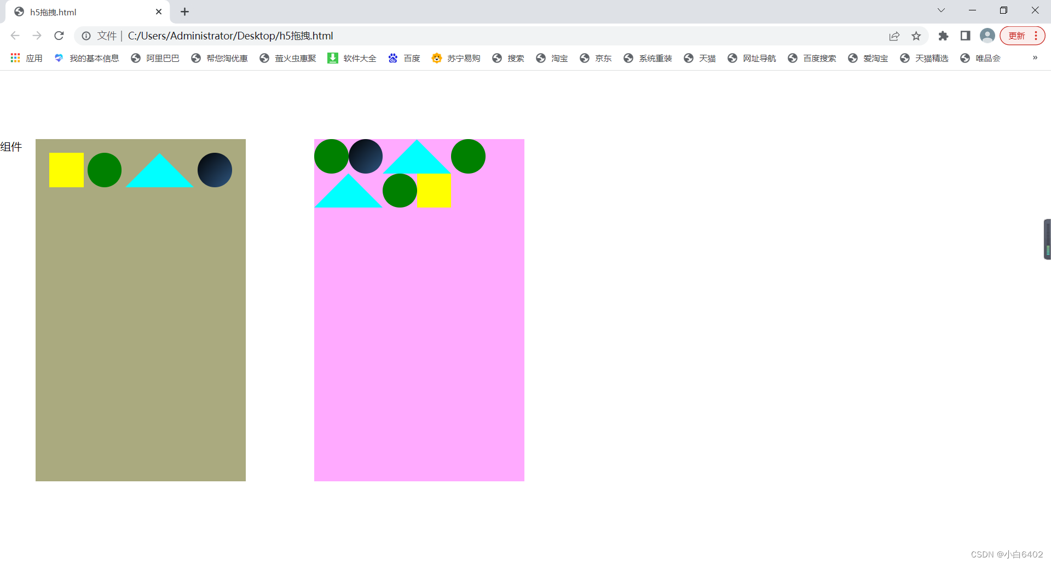Minimize the browser window
The height and width of the screenshot is (564, 1051).
pyautogui.click(x=972, y=10)
